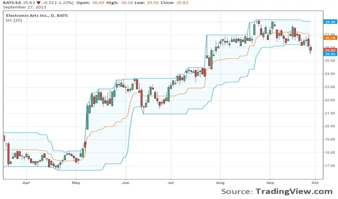Viewport: 338px width, 199px height.
Task: Click the High value 26.24
Action: tap(127, 3)
